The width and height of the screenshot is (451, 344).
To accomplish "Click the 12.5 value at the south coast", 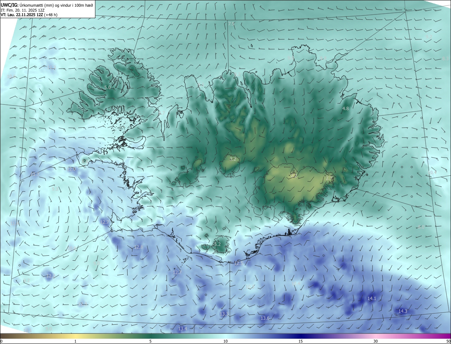I will pyautogui.click(x=239, y=263).
